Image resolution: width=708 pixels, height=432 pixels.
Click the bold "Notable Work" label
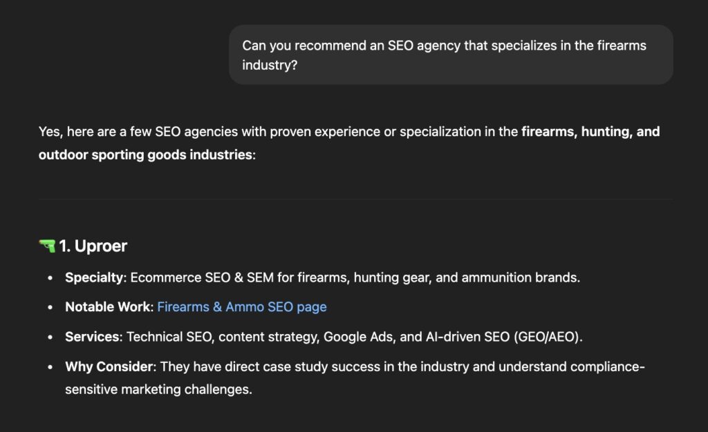click(x=107, y=307)
